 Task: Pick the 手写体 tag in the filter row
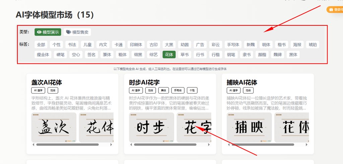pos(233,44)
